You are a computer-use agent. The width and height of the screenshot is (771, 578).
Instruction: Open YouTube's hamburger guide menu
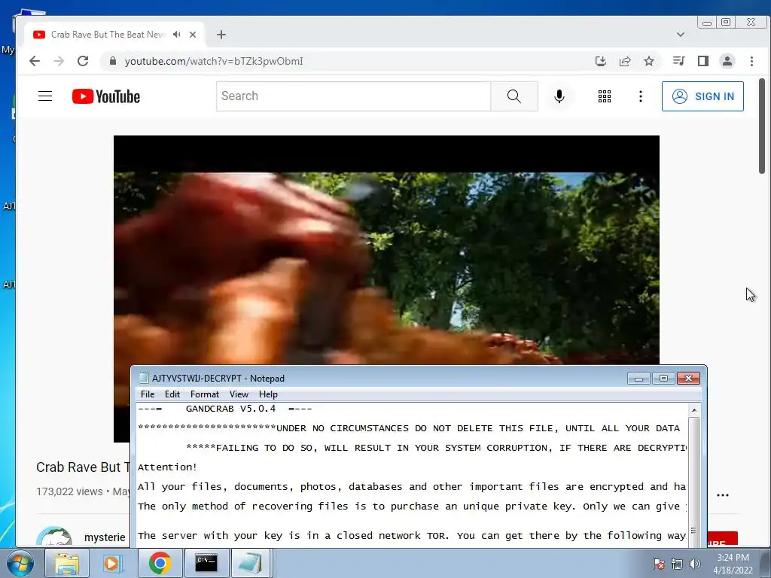tap(45, 96)
